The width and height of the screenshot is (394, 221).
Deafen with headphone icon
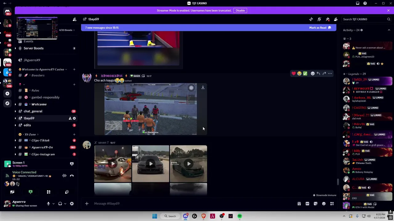(60, 204)
